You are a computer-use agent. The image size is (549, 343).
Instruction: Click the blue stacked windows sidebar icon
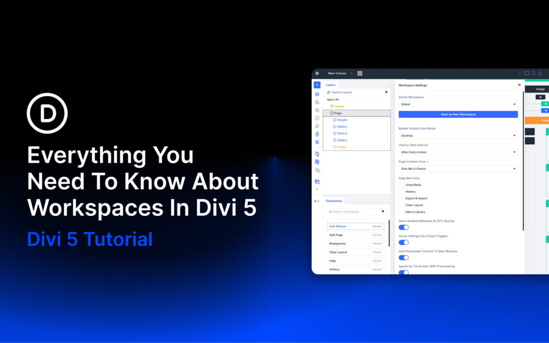click(x=317, y=181)
